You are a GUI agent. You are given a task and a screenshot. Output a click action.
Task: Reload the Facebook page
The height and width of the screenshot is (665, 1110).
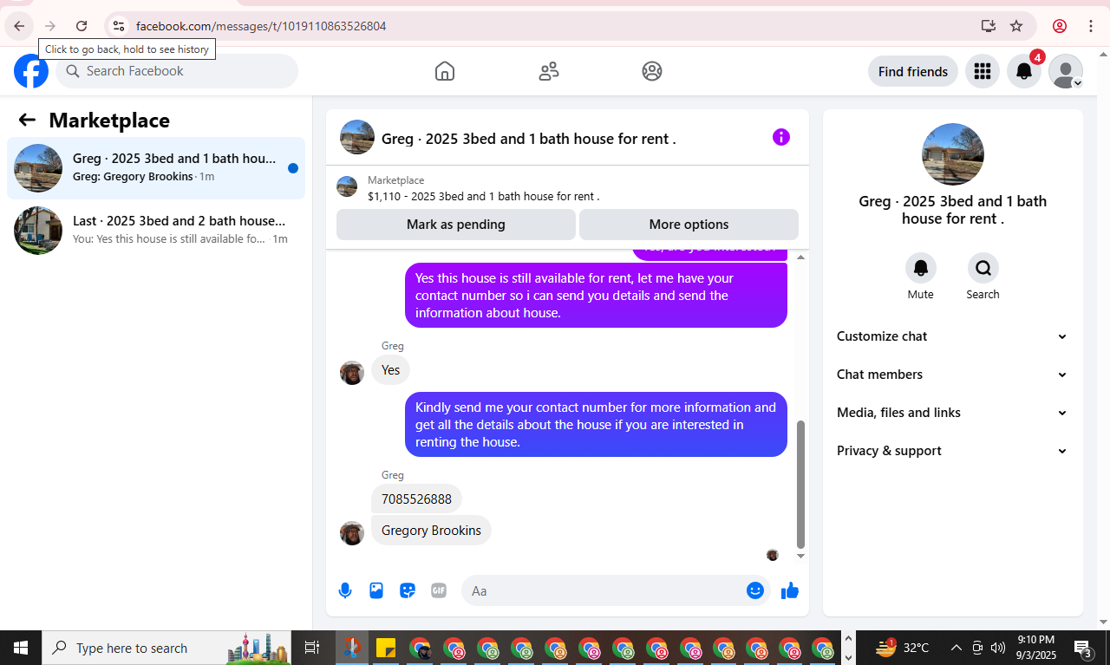(82, 26)
